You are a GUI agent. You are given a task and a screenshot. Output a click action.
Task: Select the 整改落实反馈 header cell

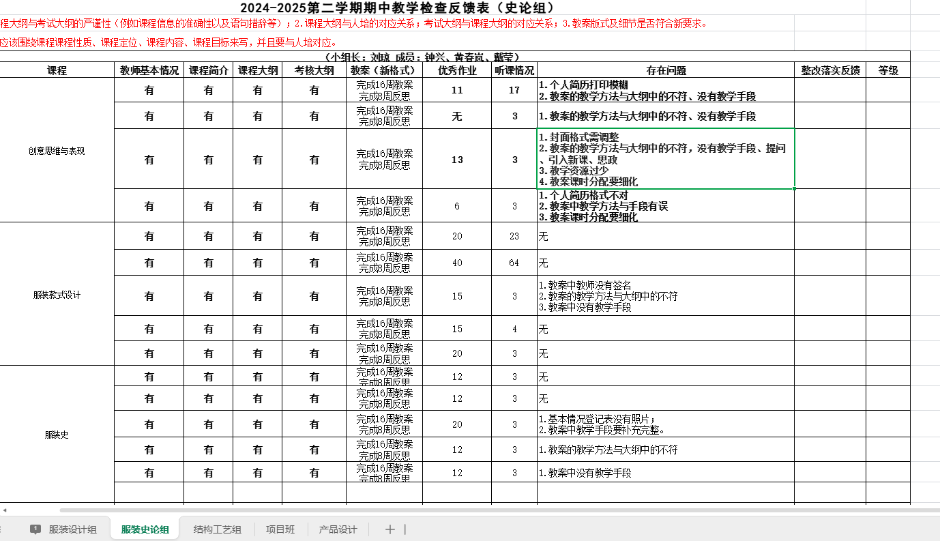[x=829, y=70]
